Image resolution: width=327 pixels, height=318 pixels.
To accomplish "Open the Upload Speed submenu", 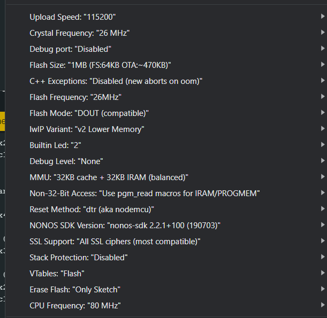I will (166, 17).
